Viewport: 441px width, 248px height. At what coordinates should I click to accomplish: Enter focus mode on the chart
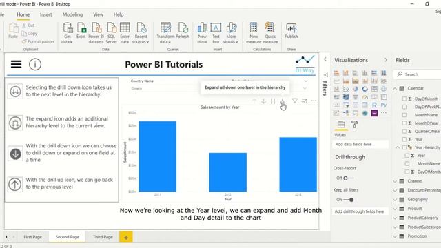coord(304,101)
